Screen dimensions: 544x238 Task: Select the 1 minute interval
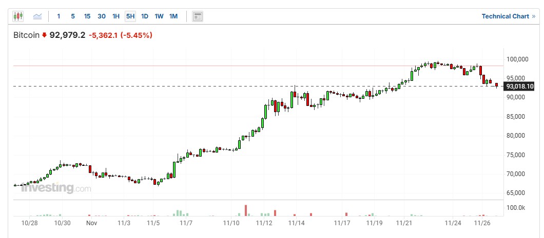click(59, 16)
